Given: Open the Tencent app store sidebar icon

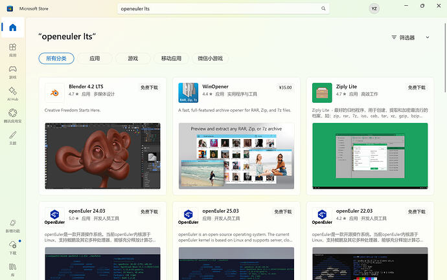Looking at the screenshot, I should click(x=12, y=116).
